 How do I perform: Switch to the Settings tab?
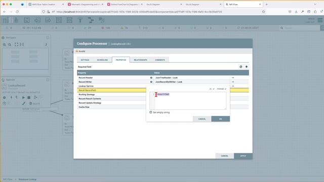85,60
